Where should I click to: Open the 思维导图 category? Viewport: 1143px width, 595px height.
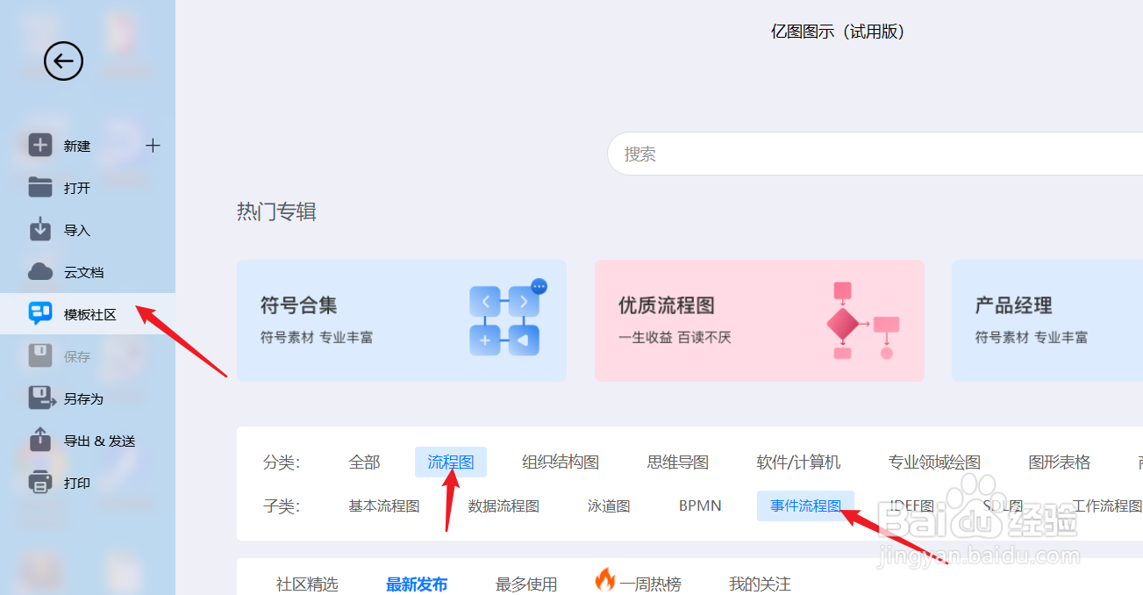pyautogui.click(x=677, y=461)
